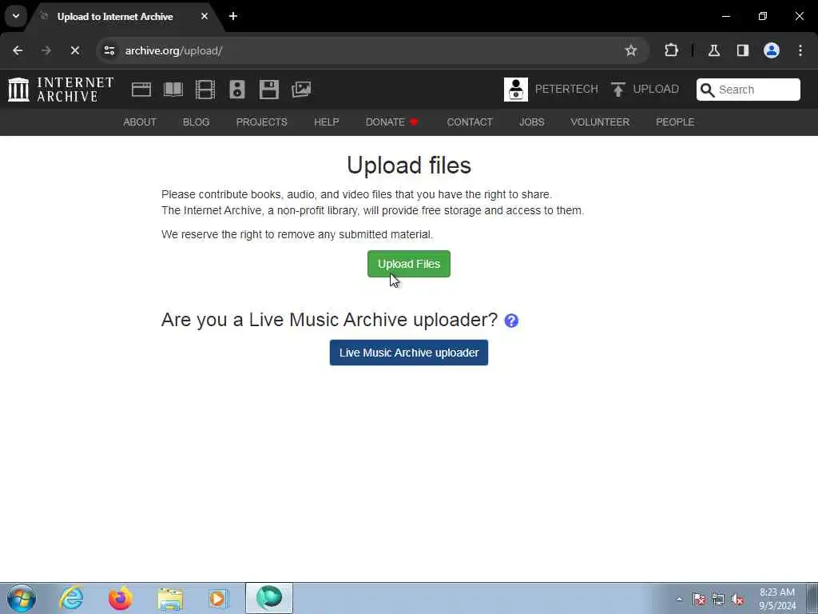Launch Firefox from taskbar
The image size is (818, 614).
point(120,598)
